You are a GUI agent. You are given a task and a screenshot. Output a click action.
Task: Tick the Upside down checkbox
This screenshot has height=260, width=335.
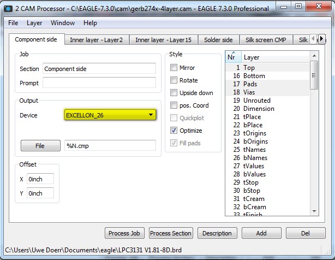pyautogui.click(x=174, y=93)
